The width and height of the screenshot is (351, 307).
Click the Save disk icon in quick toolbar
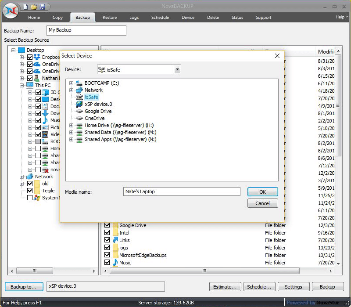point(42,7)
